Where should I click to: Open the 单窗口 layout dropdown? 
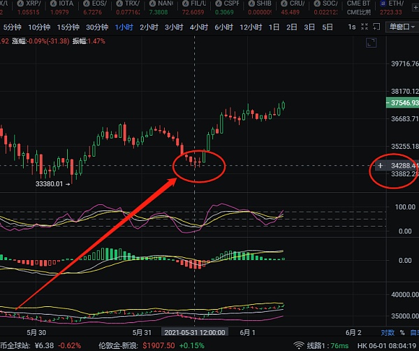(x=402, y=27)
